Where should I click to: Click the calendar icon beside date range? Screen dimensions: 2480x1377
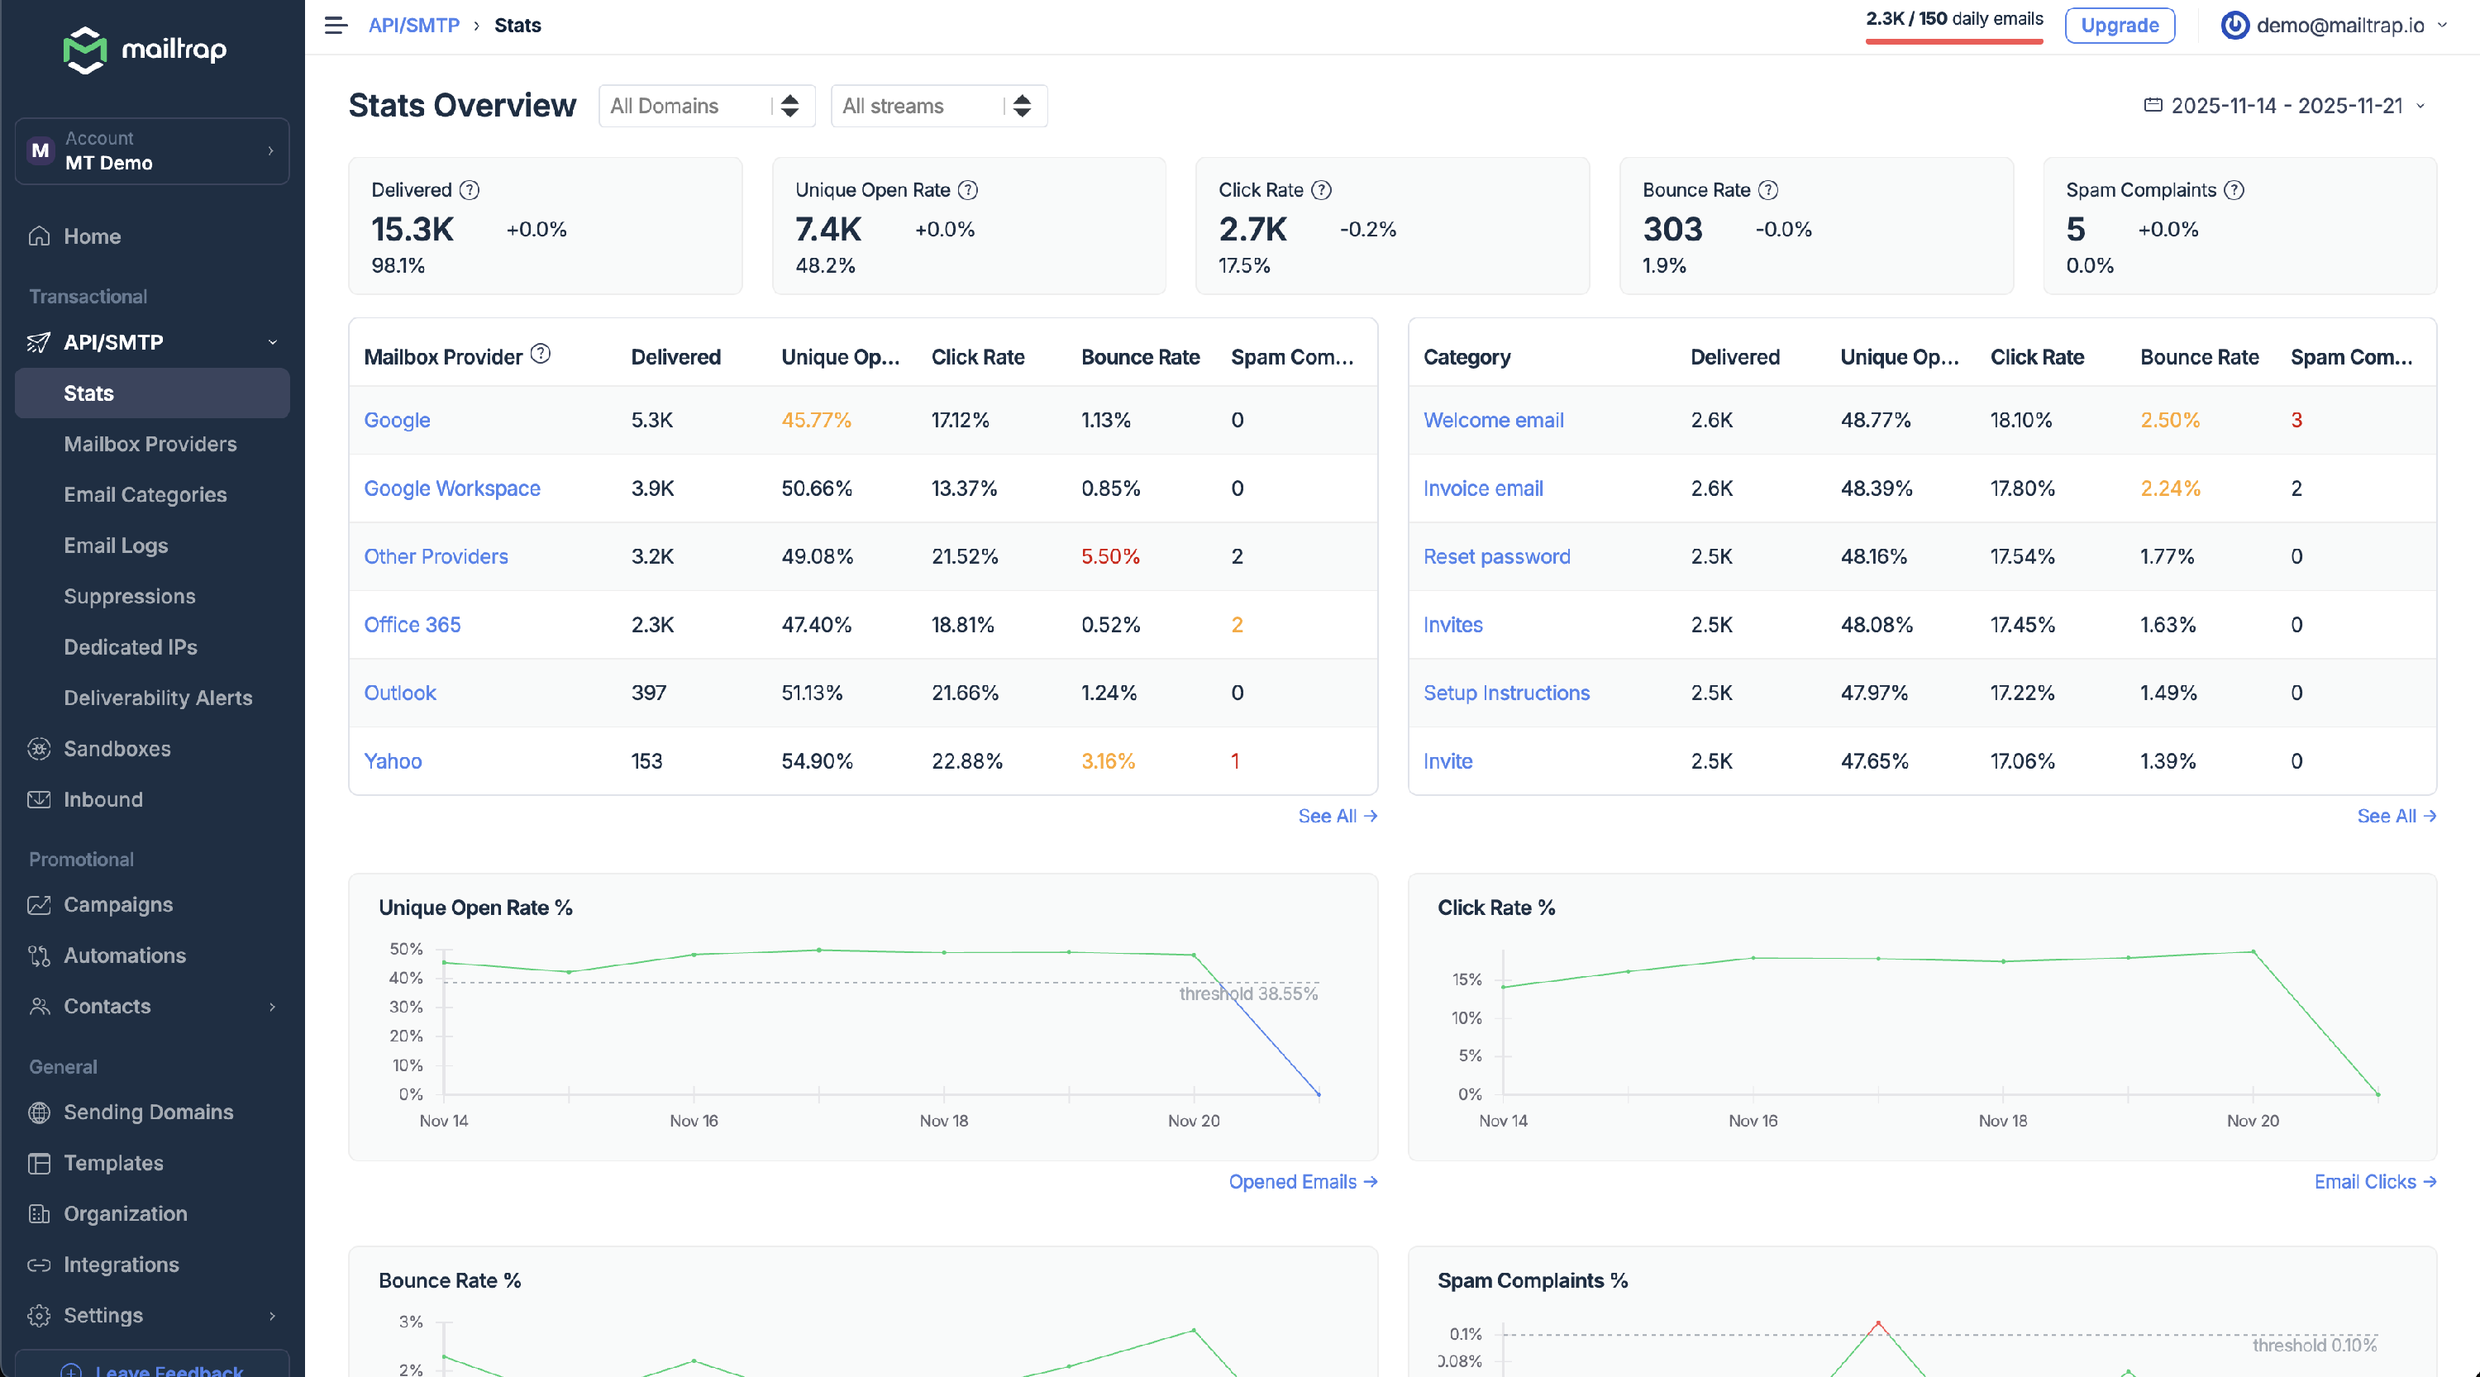pos(2153,106)
